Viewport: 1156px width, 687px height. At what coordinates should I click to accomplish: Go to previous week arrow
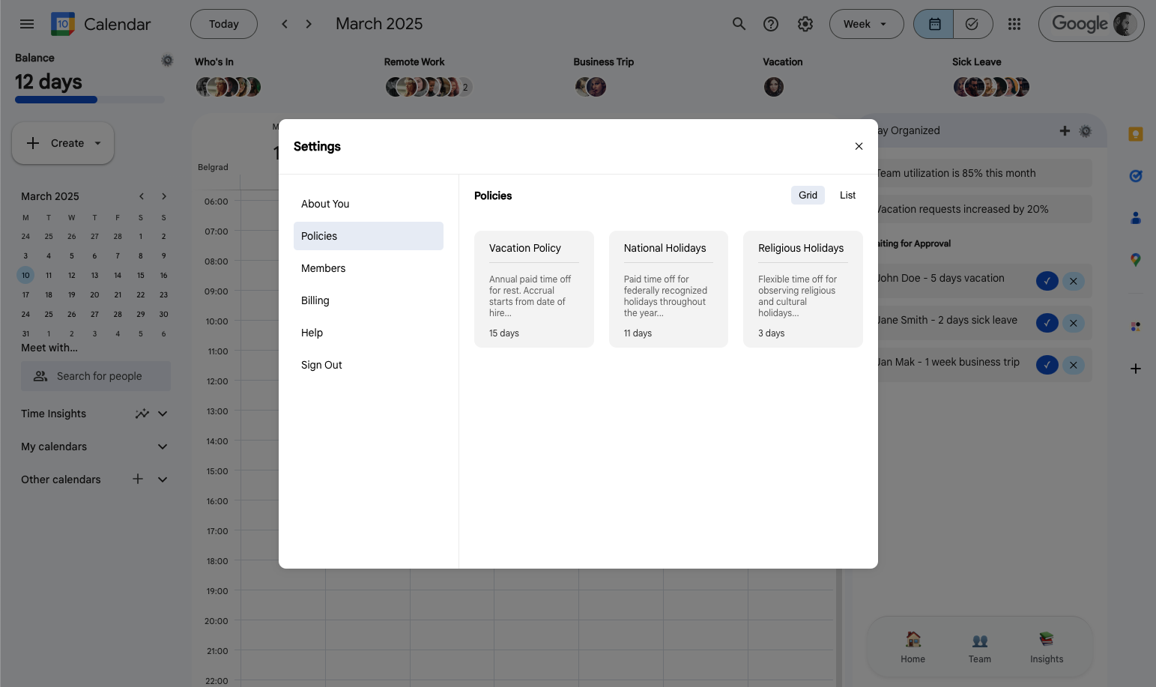(285, 24)
